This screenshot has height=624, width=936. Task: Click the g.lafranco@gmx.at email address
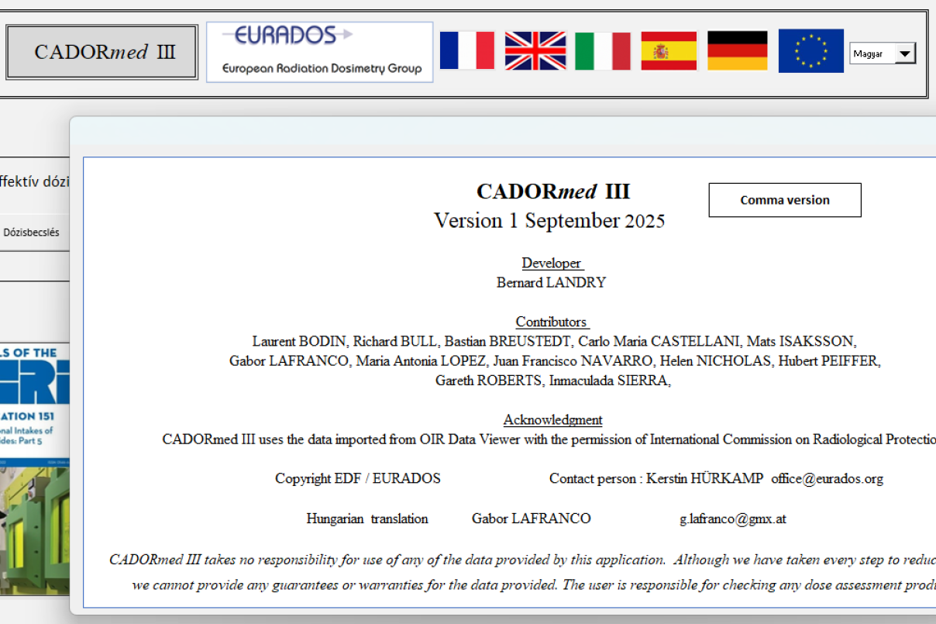click(733, 519)
